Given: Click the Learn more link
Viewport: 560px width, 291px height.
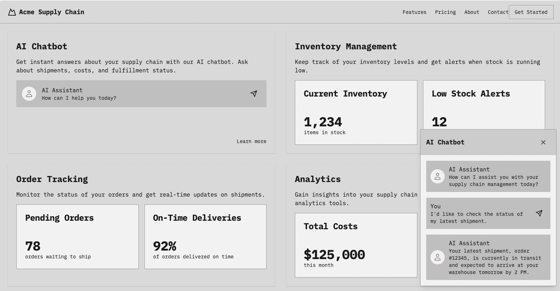Looking at the screenshot, I should [x=251, y=141].
